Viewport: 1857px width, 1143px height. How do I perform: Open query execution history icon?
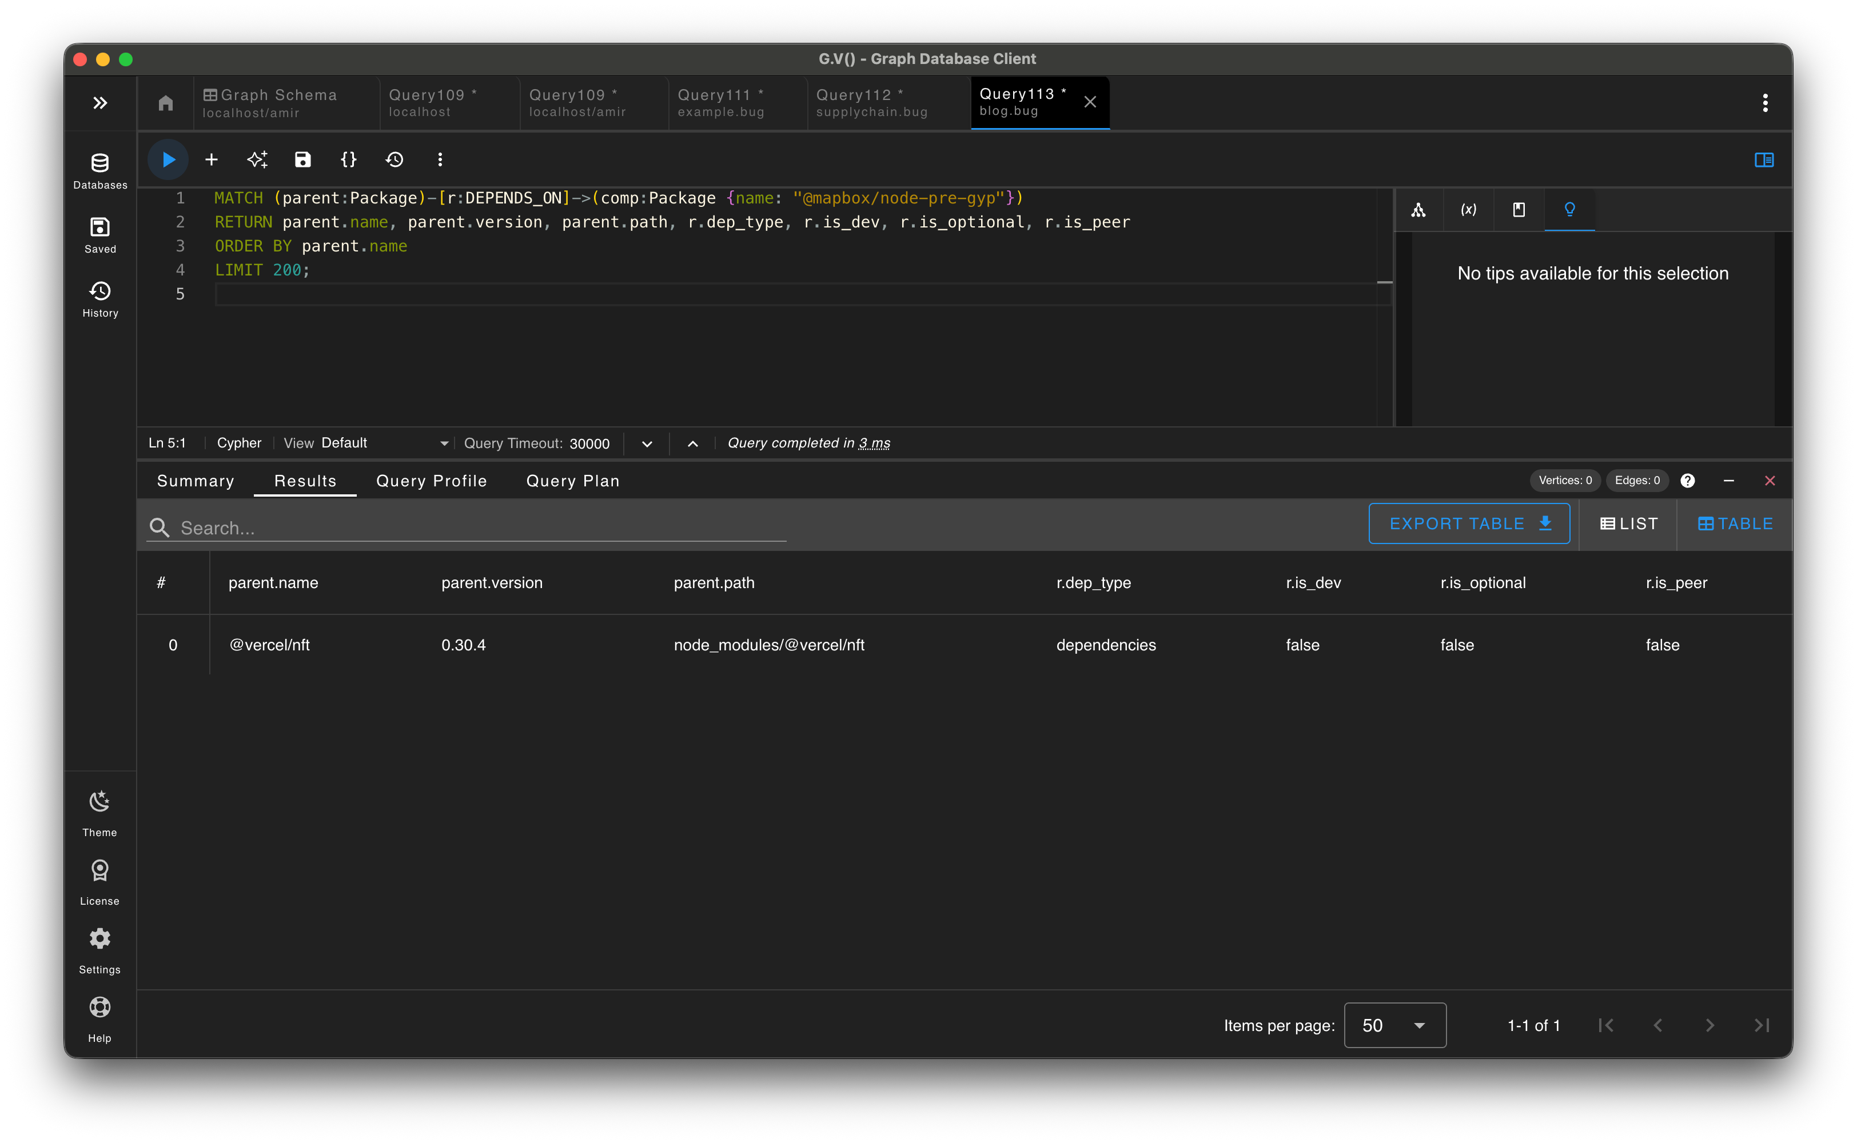394,159
